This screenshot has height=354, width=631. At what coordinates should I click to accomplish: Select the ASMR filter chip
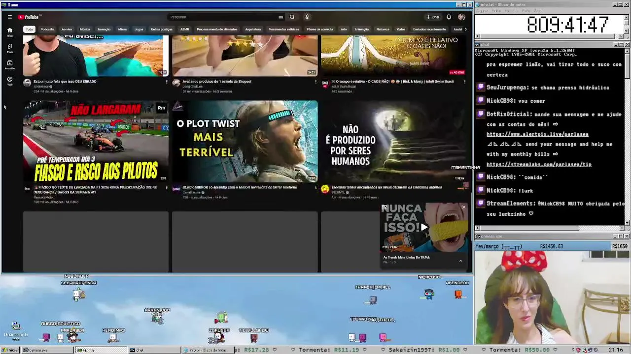[x=185, y=29]
